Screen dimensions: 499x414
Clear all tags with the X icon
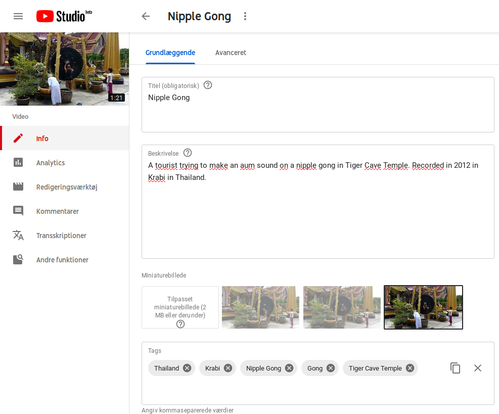tap(478, 368)
